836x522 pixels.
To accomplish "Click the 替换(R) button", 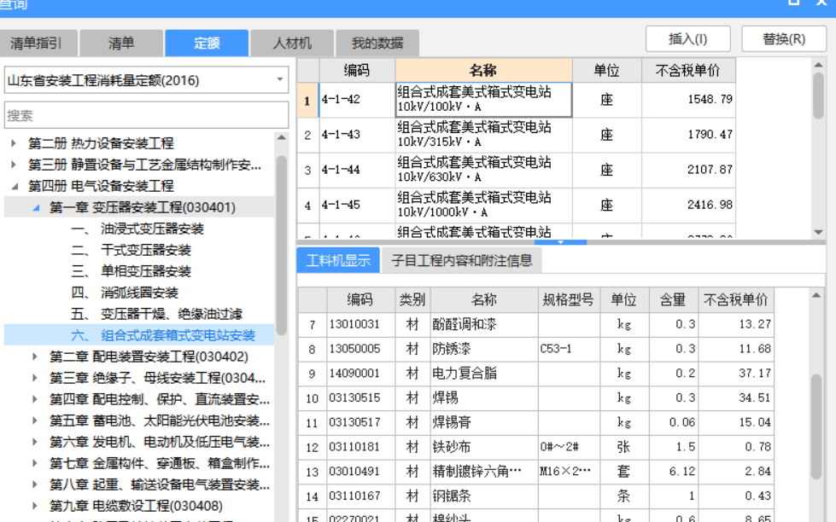I will point(784,39).
